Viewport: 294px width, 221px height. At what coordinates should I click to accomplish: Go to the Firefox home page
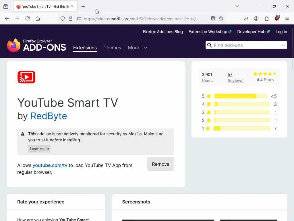[x=38, y=18]
